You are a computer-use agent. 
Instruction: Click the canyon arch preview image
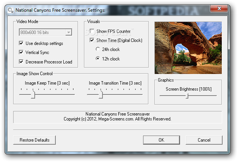point(188,48)
